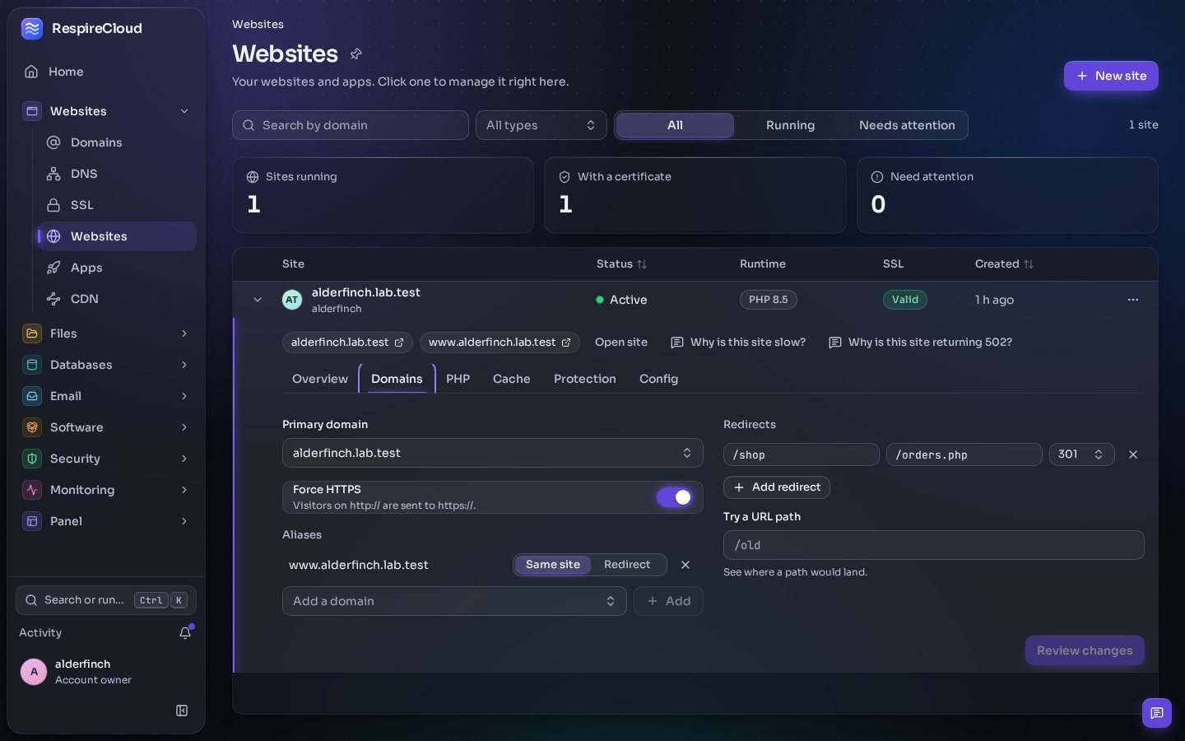Open CDN in the sidebar
This screenshot has width=1185, height=741.
tap(117, 299)
